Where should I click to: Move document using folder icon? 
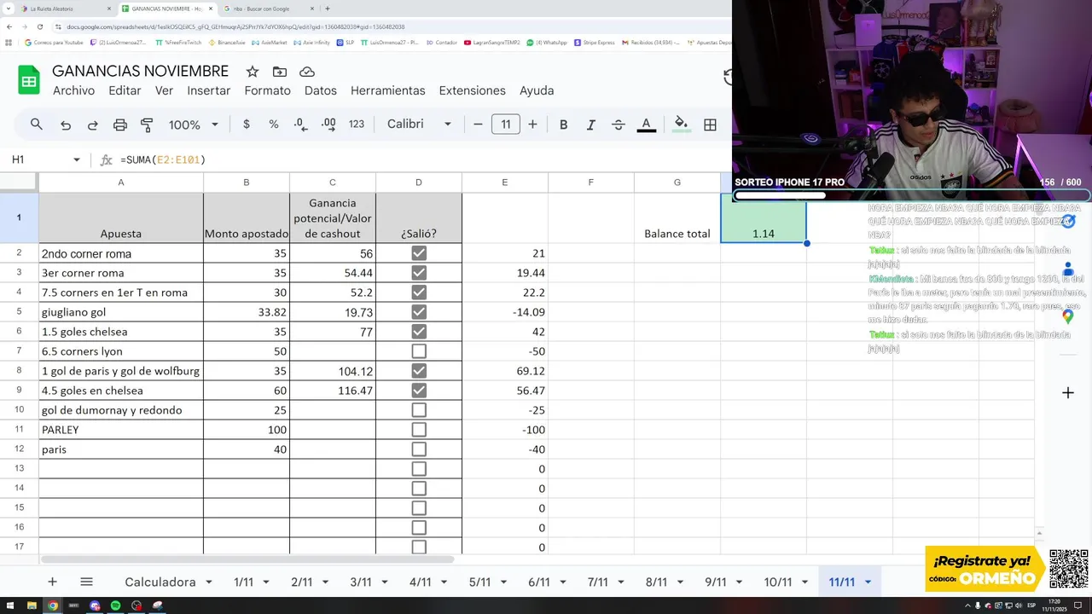pyautogui.click(x=280, y=72)
